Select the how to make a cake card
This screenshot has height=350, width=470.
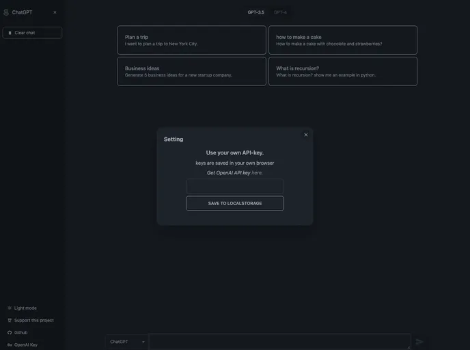(343, 40)
